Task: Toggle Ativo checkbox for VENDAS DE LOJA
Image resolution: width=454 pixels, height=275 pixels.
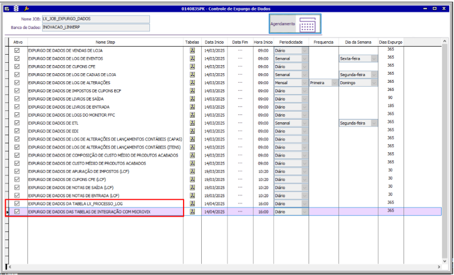Action: [17, 50]
